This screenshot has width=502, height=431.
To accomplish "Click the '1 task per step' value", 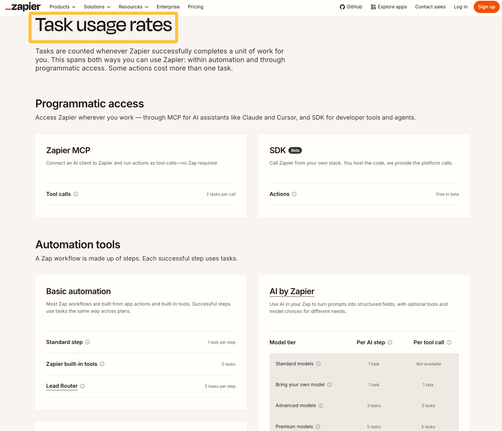I will (x=222, y=342).
